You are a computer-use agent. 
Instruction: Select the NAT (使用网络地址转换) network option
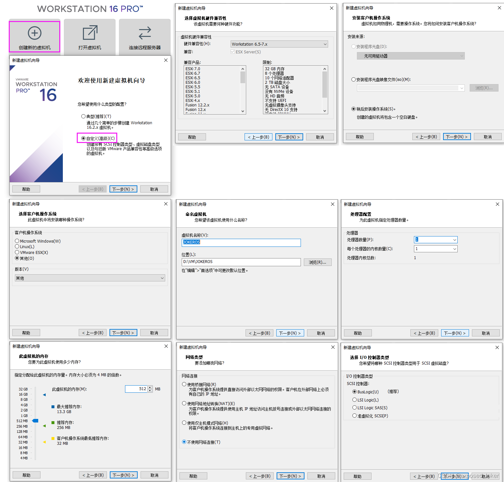coord(184,403)
